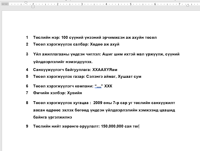200x151 pixels.
Task: Click line 7 'Өмчийн хэлбэр: Хувийн'
Action: (58, 93)
